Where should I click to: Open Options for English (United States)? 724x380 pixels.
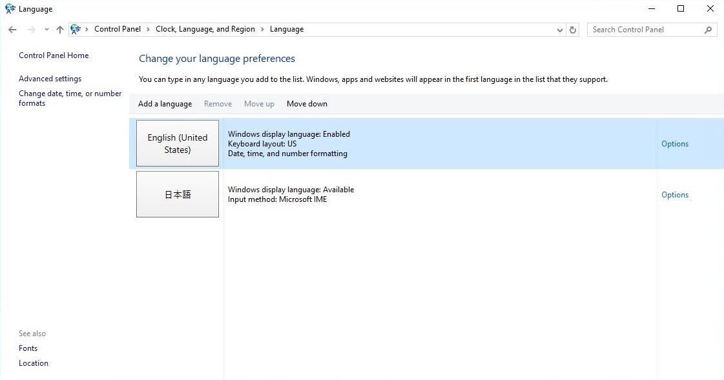[675, 144]
